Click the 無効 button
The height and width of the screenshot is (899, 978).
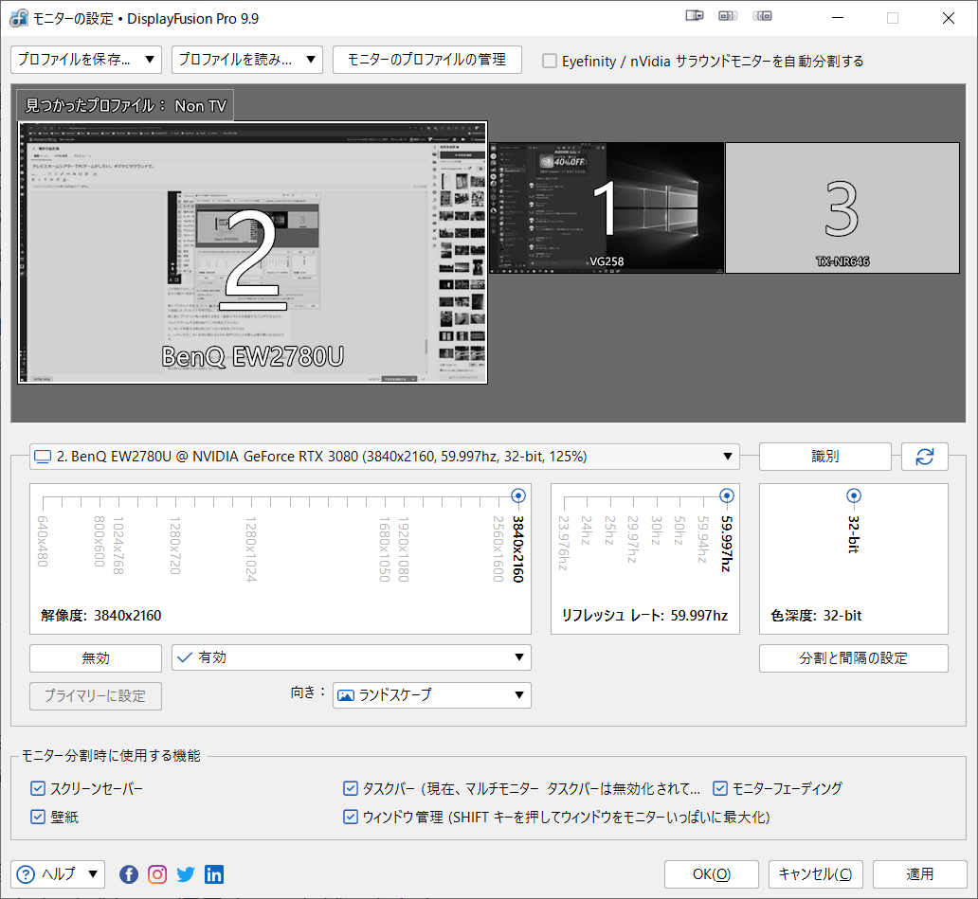[x=96, y=658]
